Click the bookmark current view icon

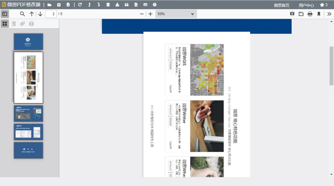pyautogui.click(x=319, y=14)
